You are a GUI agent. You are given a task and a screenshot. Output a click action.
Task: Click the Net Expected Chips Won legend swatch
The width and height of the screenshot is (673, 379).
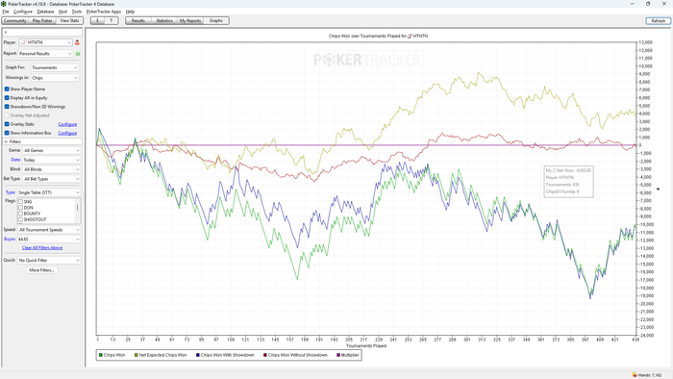(x=137, y=355)
